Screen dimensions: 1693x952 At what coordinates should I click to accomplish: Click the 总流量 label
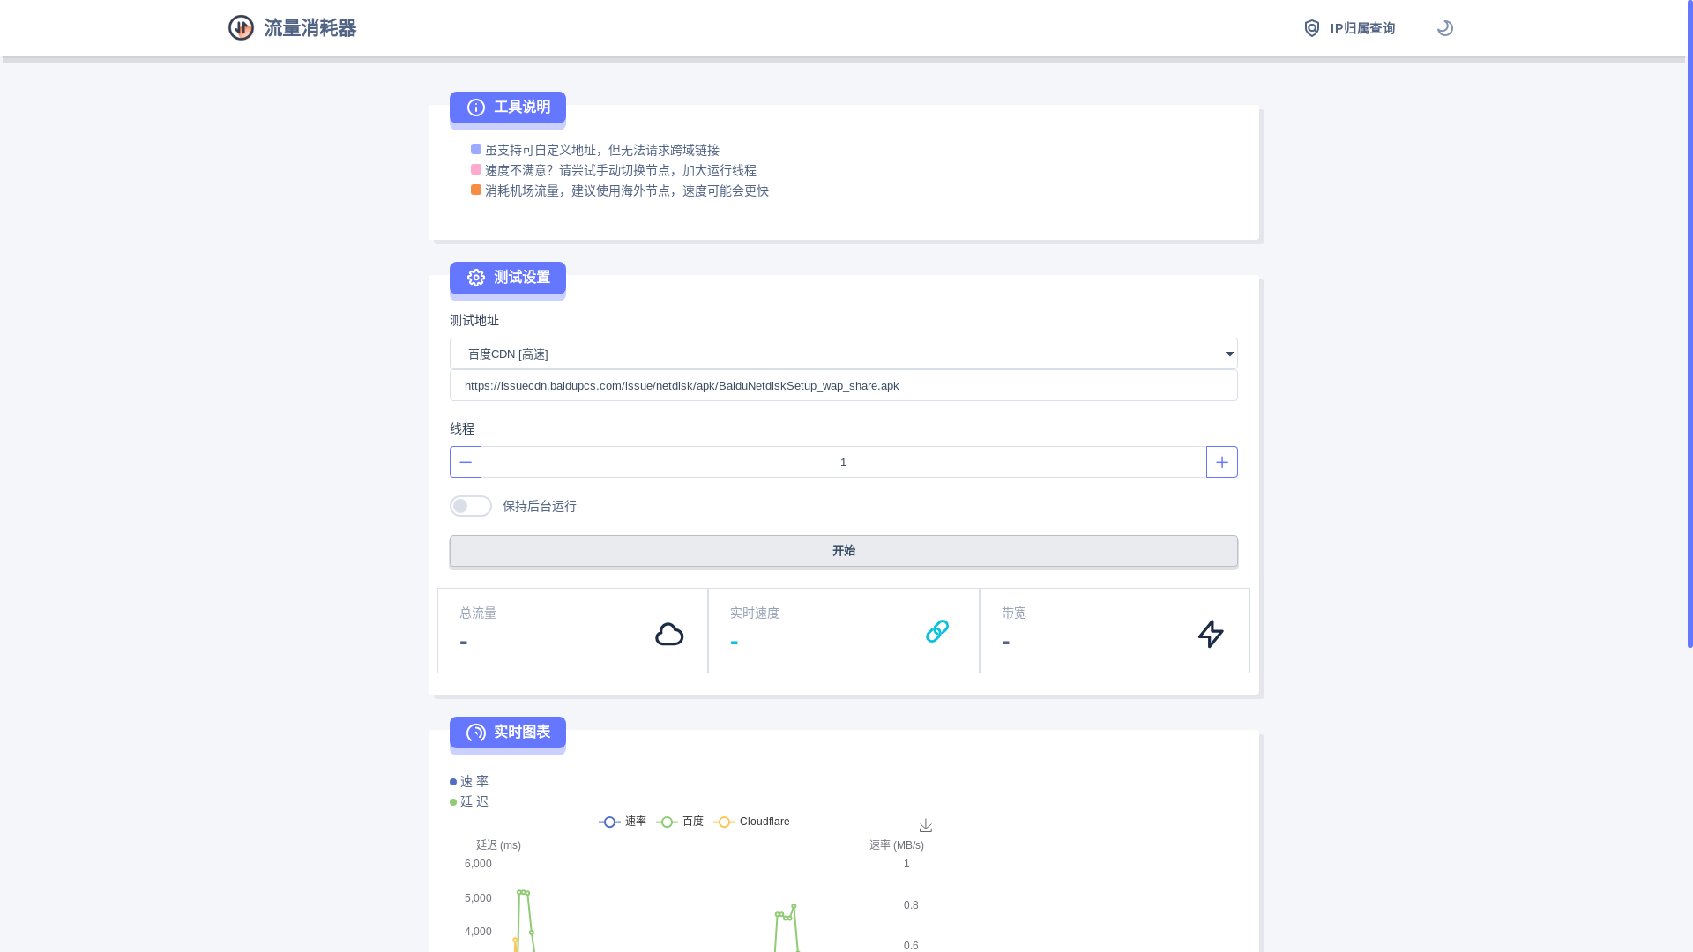pyautogui.click(x=478, y=613)
